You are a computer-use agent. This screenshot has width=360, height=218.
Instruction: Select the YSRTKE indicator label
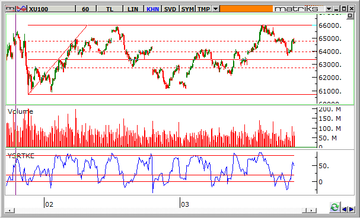click(x=21, y=156)
